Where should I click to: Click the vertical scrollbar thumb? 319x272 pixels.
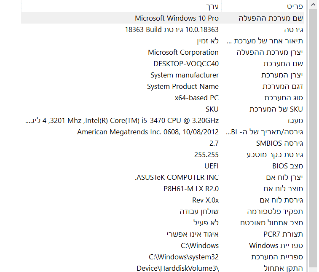coord(313,139)
